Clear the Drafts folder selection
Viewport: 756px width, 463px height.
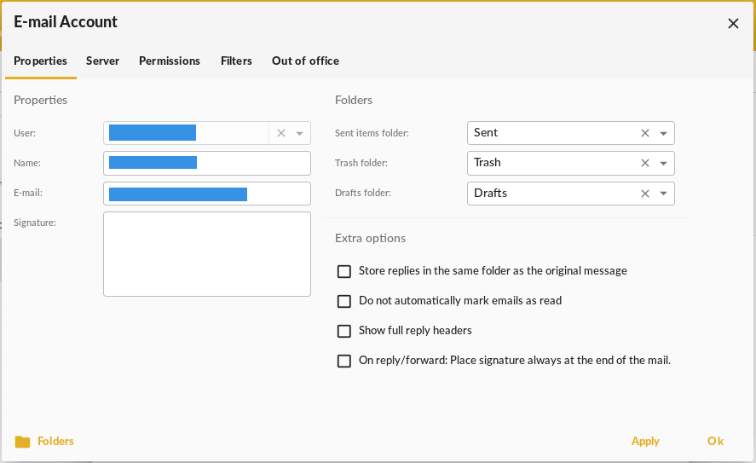click(644, 194)
